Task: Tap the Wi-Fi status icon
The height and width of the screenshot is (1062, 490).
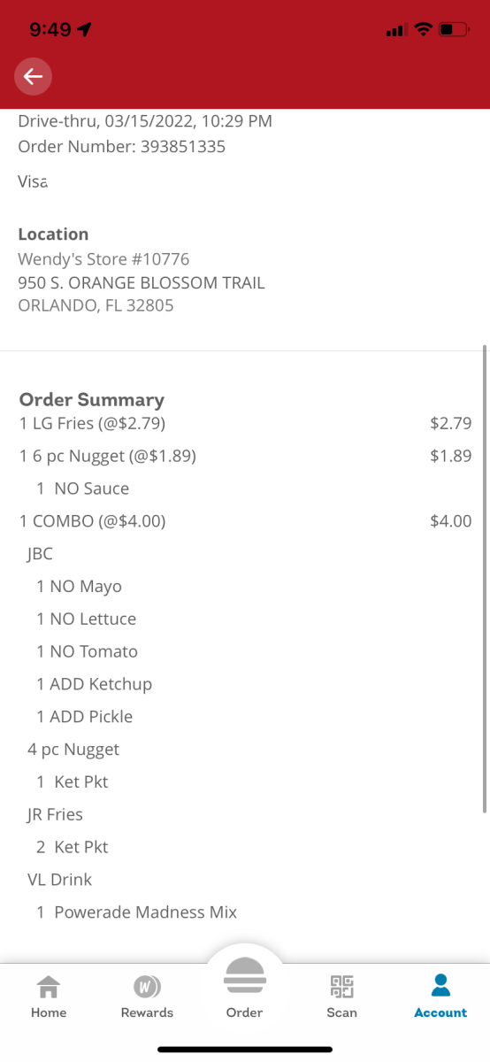Action: pos(423,30)
